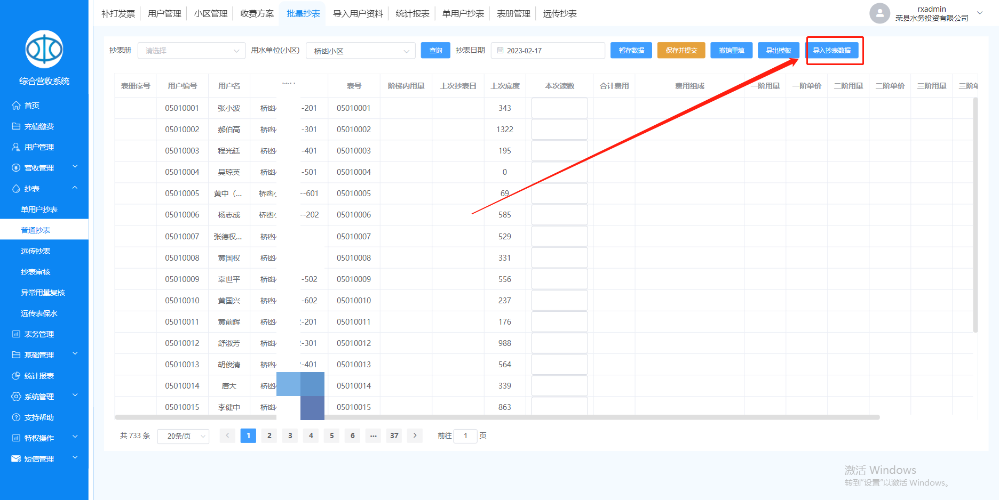The height and width of the screenshot is (500, 999).
Task: Click the water company logo icon
Action: pyautogui.click(x=44, y=49)
